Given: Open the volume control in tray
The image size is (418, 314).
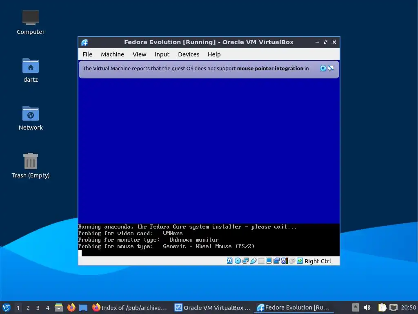Looking at the screenshot, I should pyautogui.click(x=367, y=307).
